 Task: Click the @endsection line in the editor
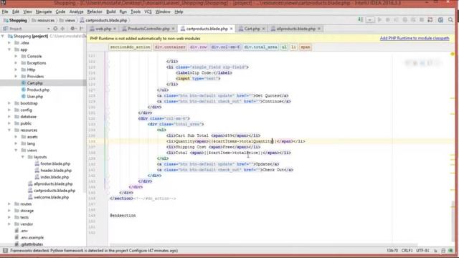[x=123, y=216]
